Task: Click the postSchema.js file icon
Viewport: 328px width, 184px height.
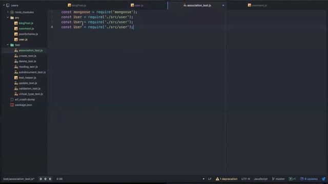Action: click(16, 34)
